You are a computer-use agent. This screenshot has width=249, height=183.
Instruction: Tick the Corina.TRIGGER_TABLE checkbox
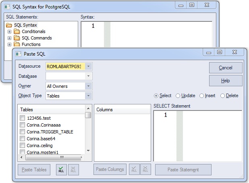pyautogui.click(x=23, y=132)
